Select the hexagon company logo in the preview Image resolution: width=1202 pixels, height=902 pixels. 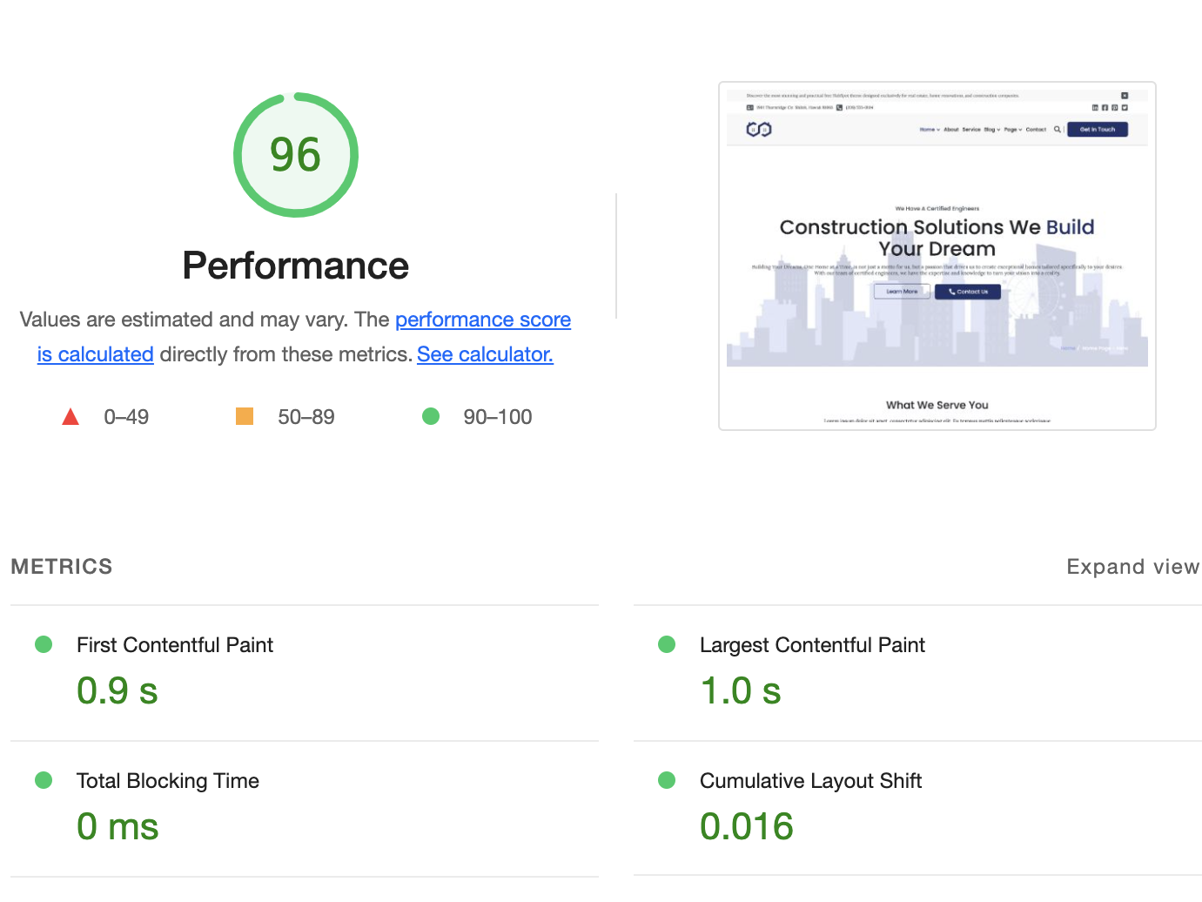pyautogui.click(x=758, y=129)
